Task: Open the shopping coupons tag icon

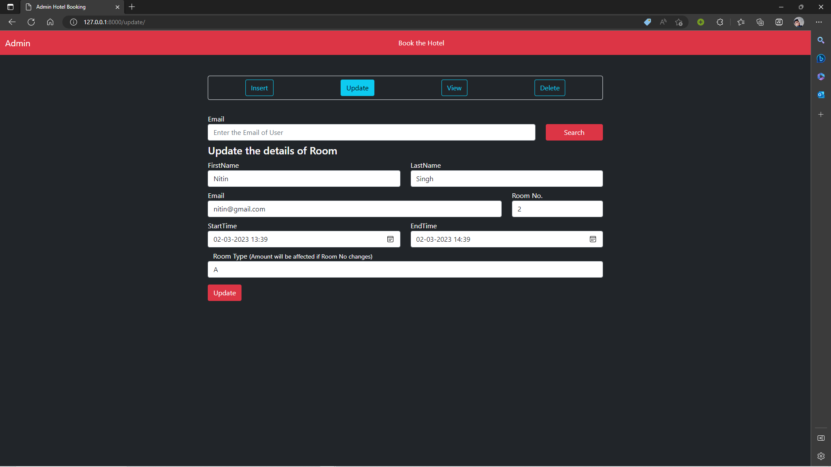Action: 647,22
